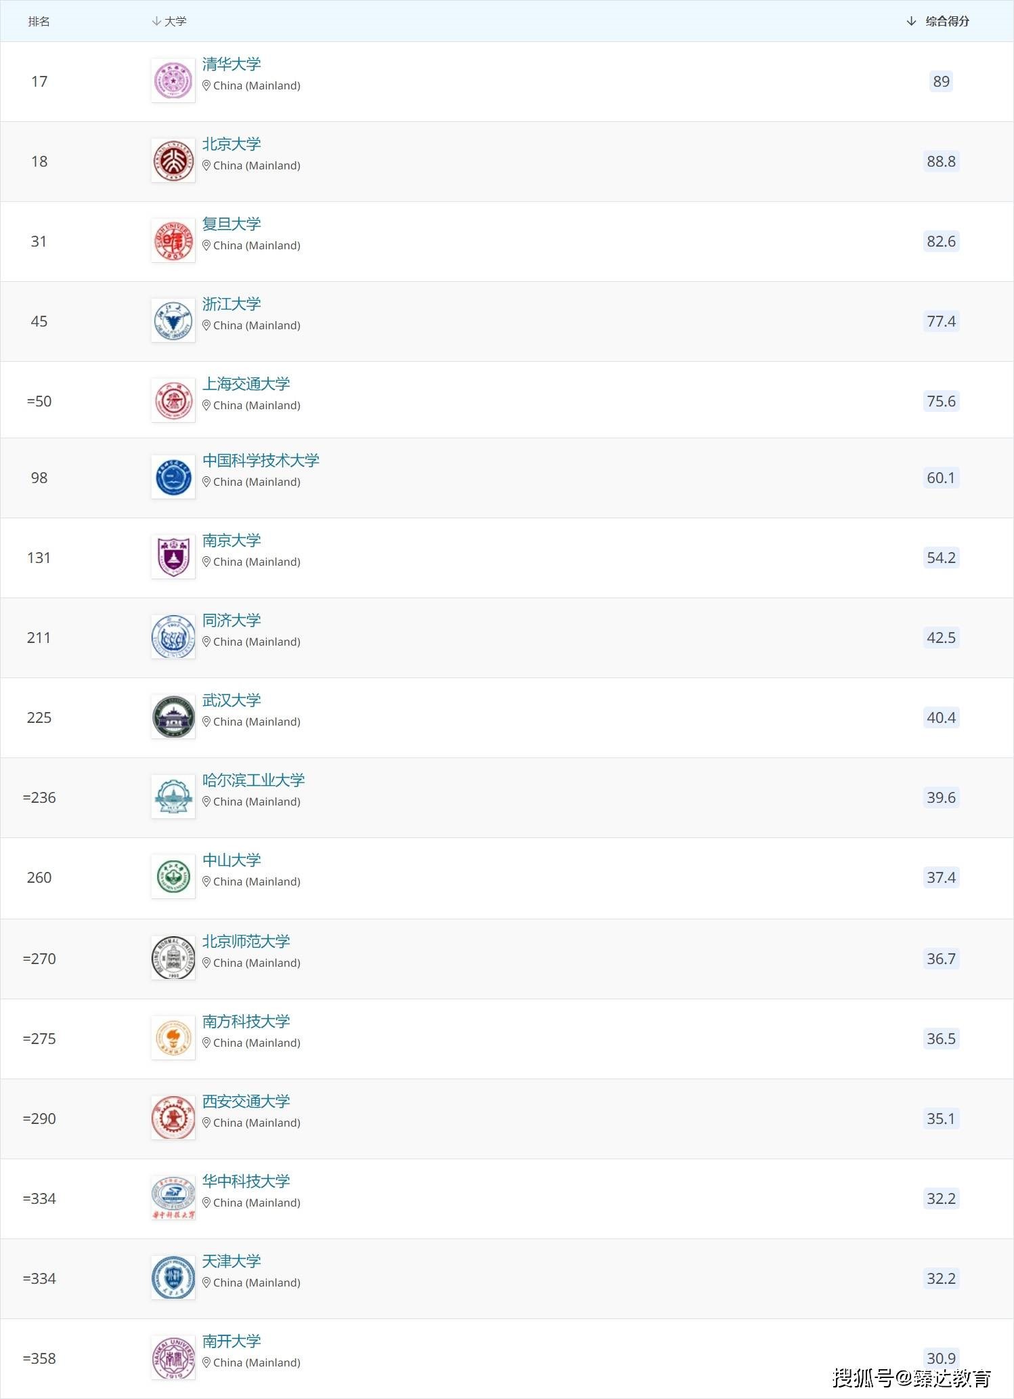The width and height of the screenshot is (1014, 1399).
Task: Click the 88.8 score badge for 北京大学
Action: pyautogui.click(x=941, y=161)
